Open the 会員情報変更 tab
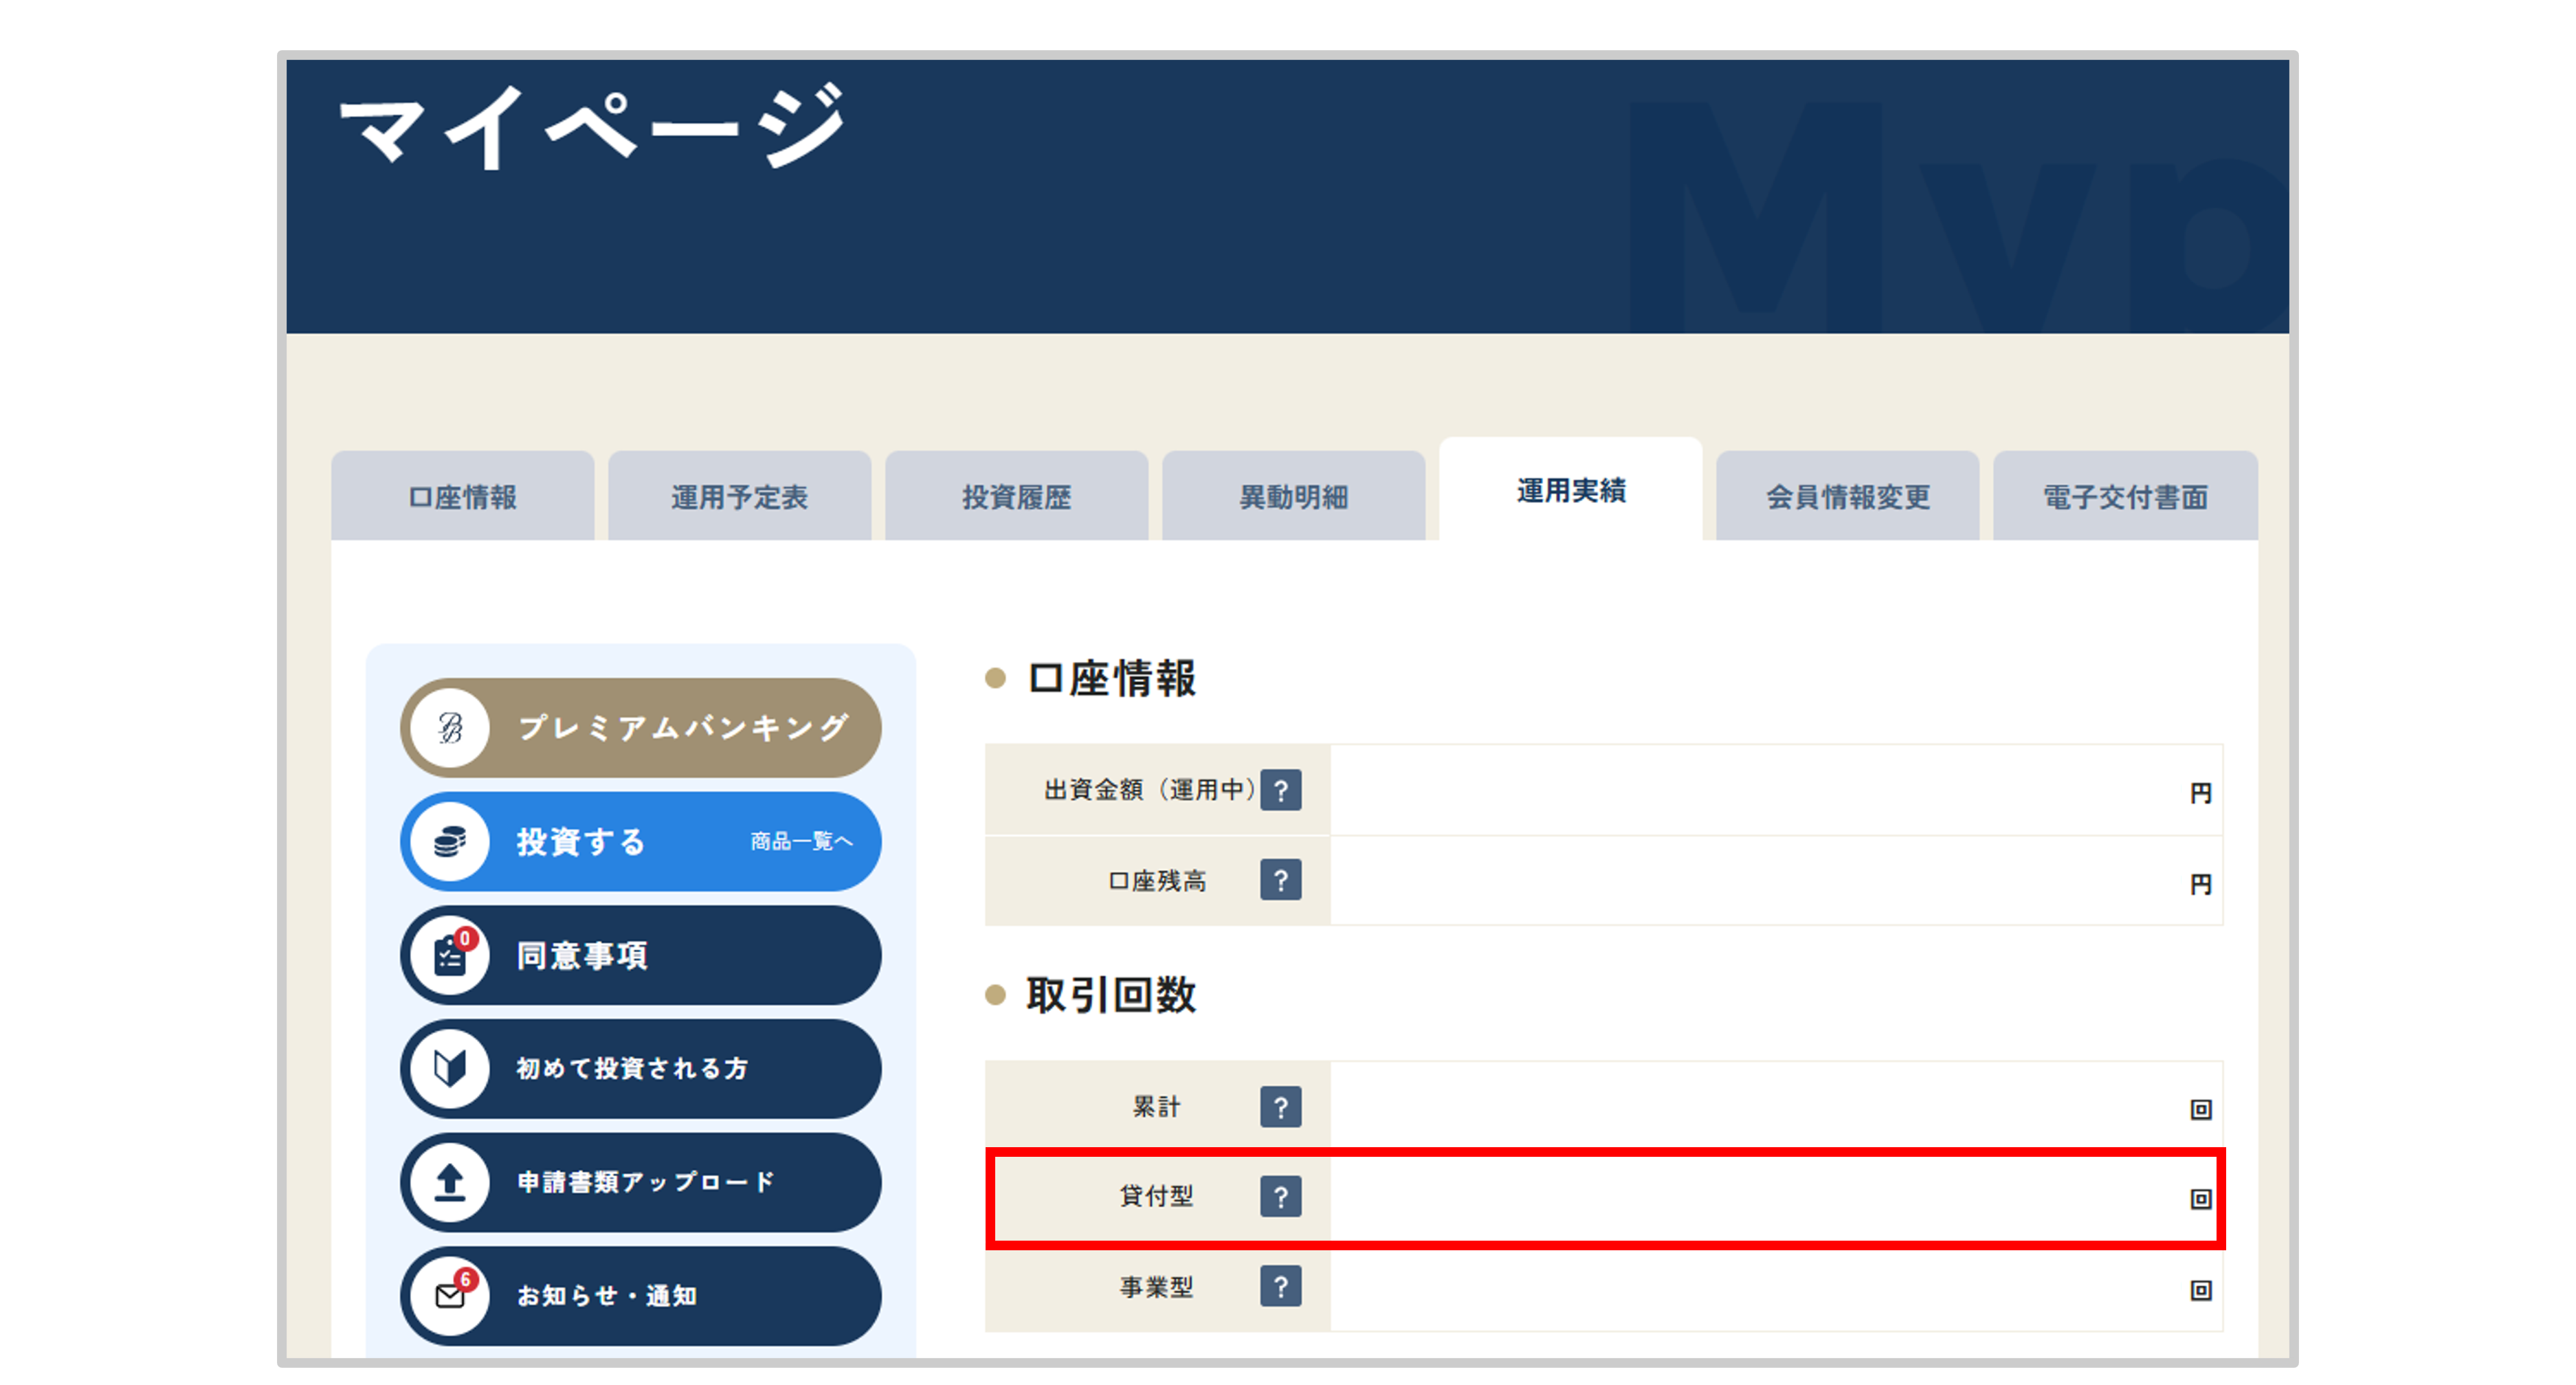The image size is (2576, 1385). [x=1847, y=496]
